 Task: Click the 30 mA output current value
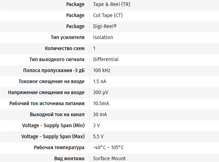click(x=100, y=114)
